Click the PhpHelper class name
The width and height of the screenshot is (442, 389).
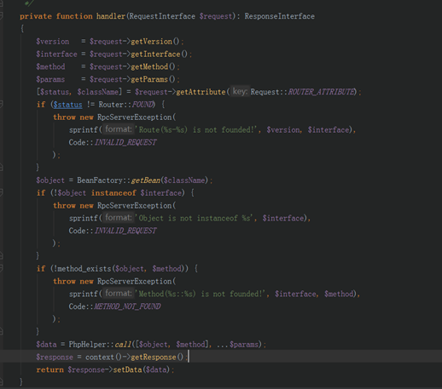pos(87,345)
